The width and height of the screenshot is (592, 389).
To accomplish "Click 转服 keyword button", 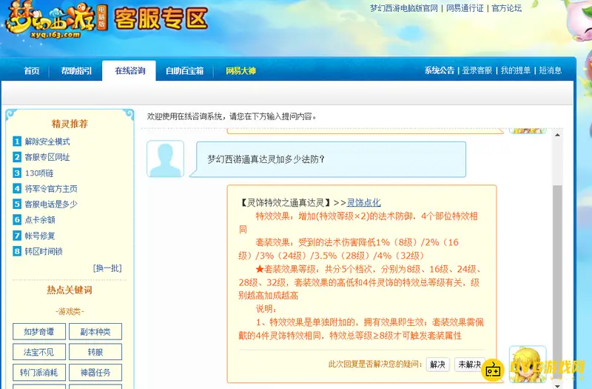I will click(x=95, y=352).
